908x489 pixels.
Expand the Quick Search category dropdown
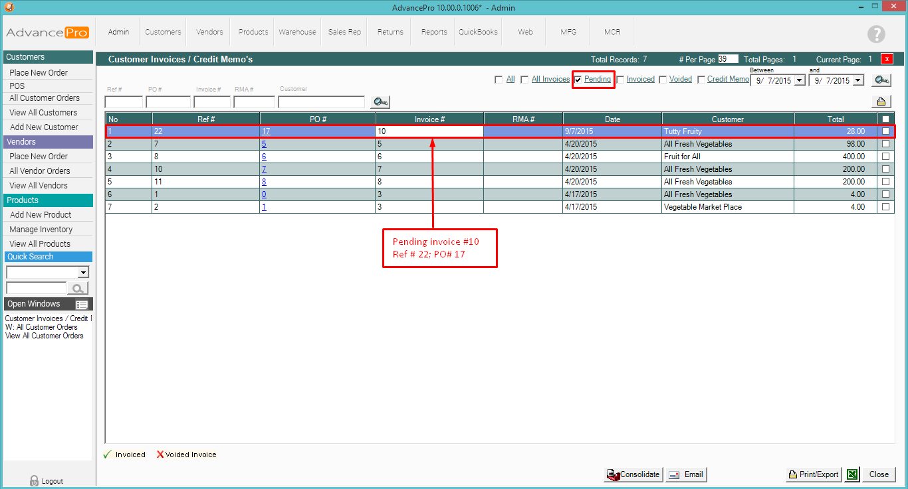pyautogui.click(x=83, y=272)
